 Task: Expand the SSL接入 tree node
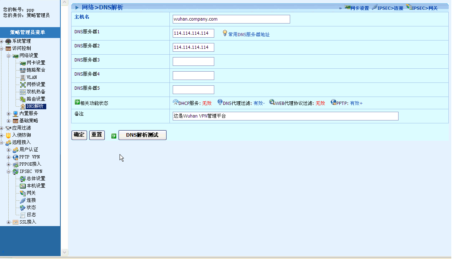(x=9, y=222)
